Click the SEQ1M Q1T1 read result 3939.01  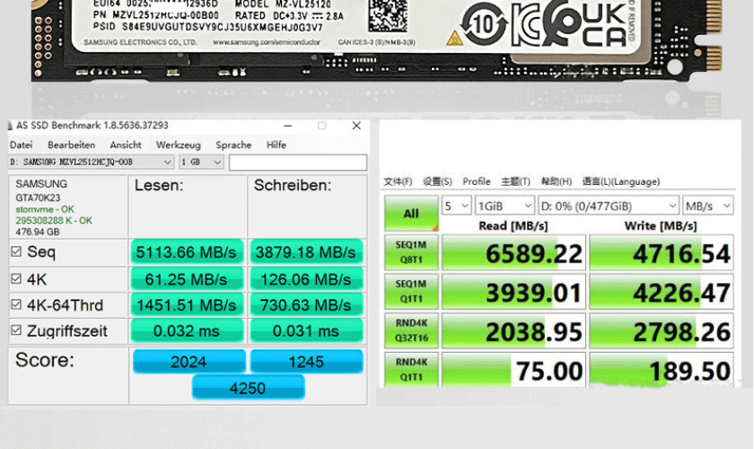[513, 292]
